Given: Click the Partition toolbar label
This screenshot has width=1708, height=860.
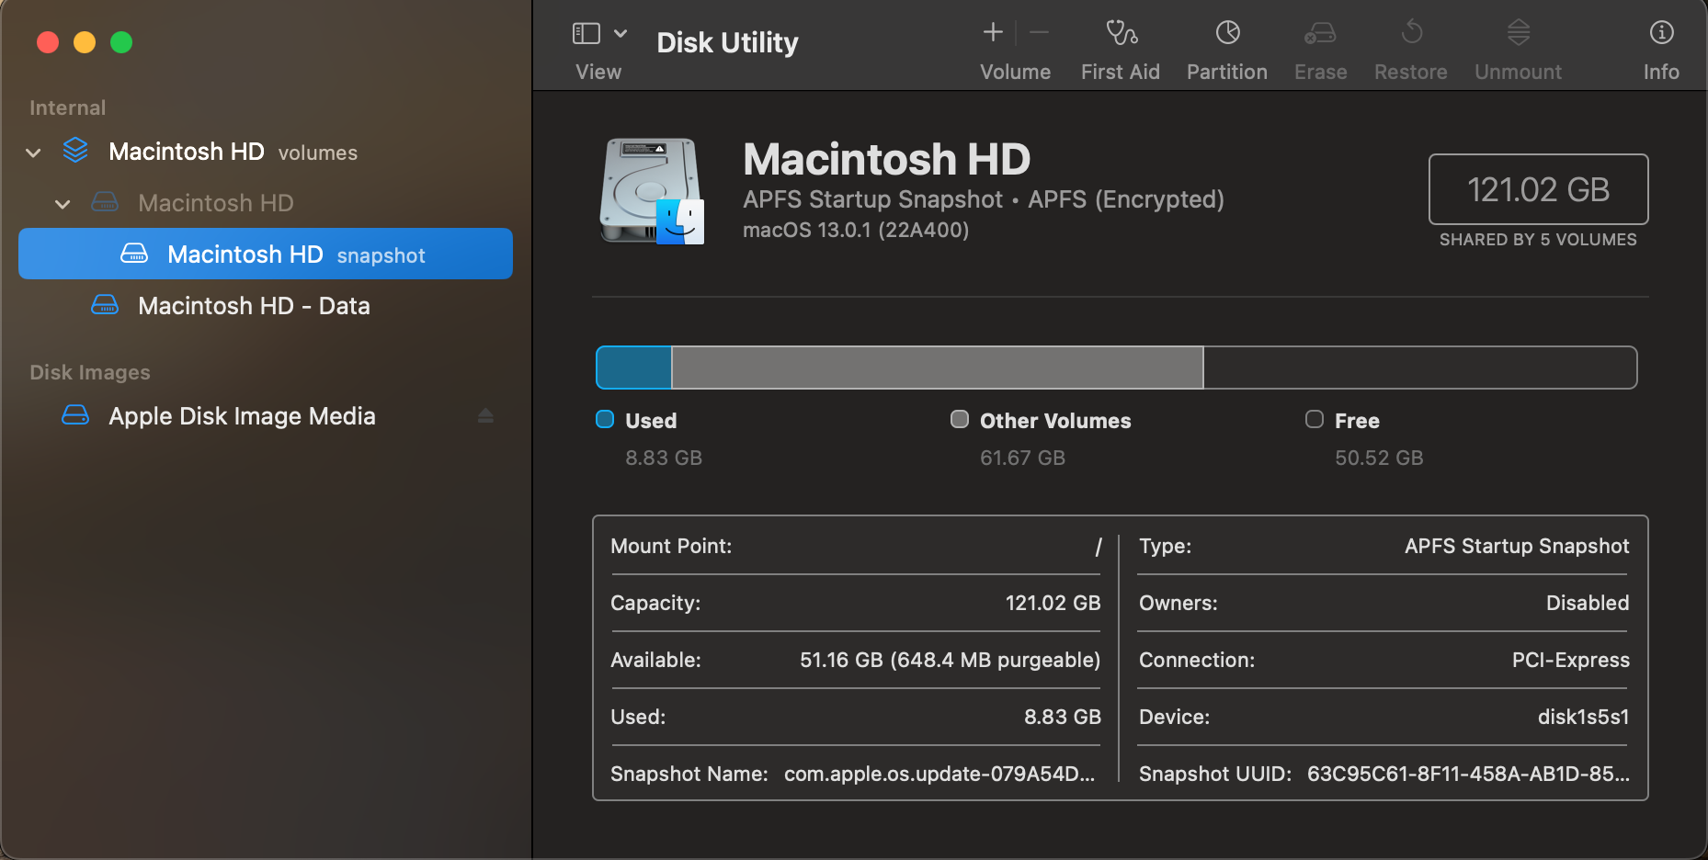Looking at the screenshot, I should [x=1227, y=72].
